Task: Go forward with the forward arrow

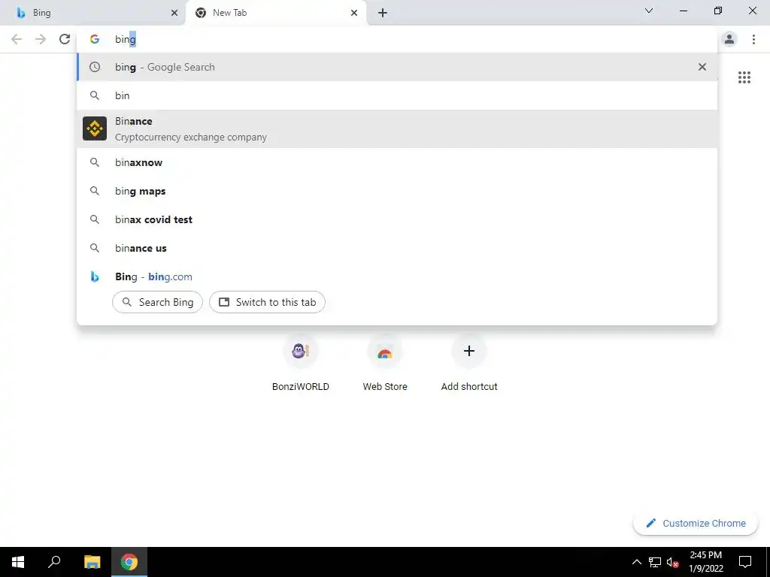Action: pyautogui.click(x=41, y=39)
